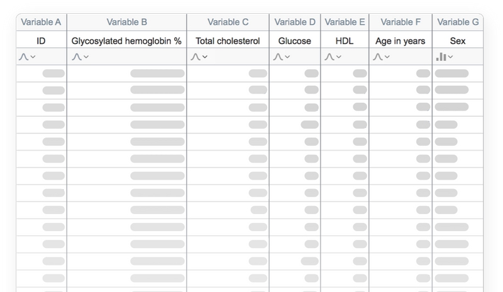The width and height of the screenshot is (503, 292).
Task: Click the continuous type icon under HDL
Action: click(329, 57)
